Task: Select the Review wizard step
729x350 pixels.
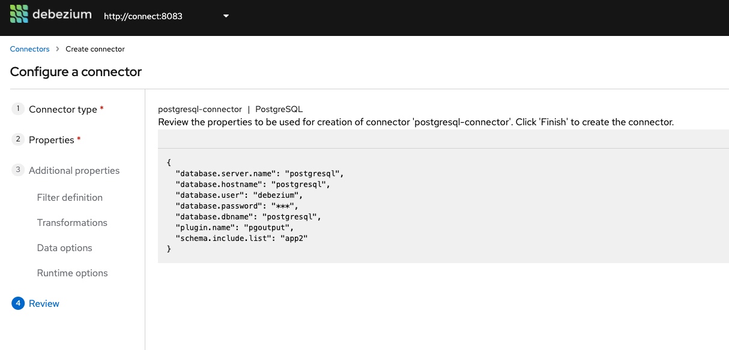Action: 44,303
